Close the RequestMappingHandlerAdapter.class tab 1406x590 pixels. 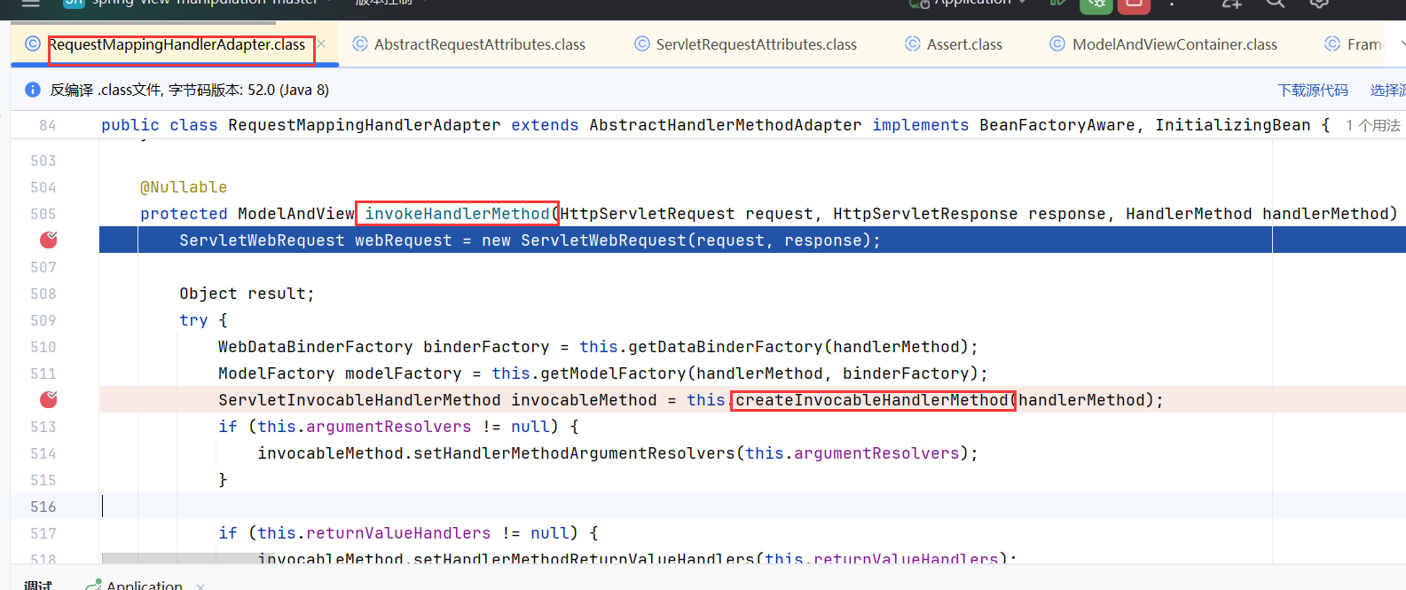coord(322,43)
